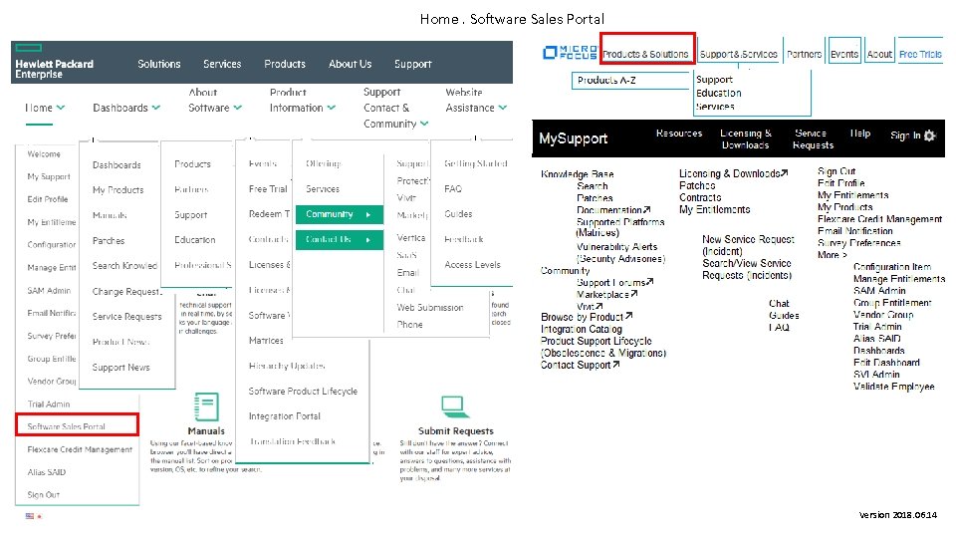Click Products A-Z submenu entry
956x538 pixels.
click(606, 80)
